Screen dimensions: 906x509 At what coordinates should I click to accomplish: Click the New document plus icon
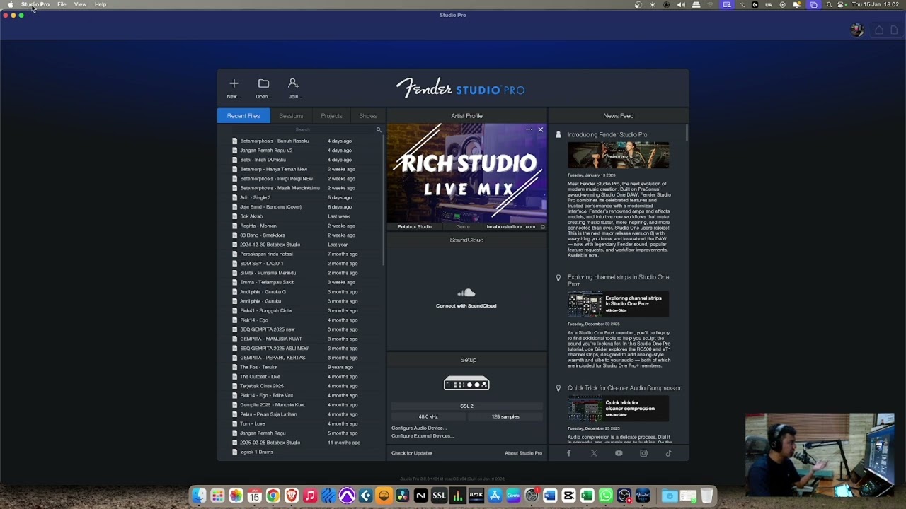pyautogui.click(x=234, y=83)
